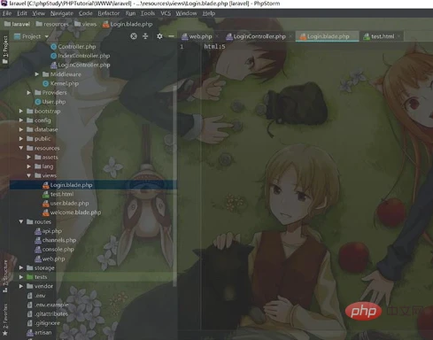
Task: Select LoginController.php file icon in tree
Action: click(x=53, y=65)
